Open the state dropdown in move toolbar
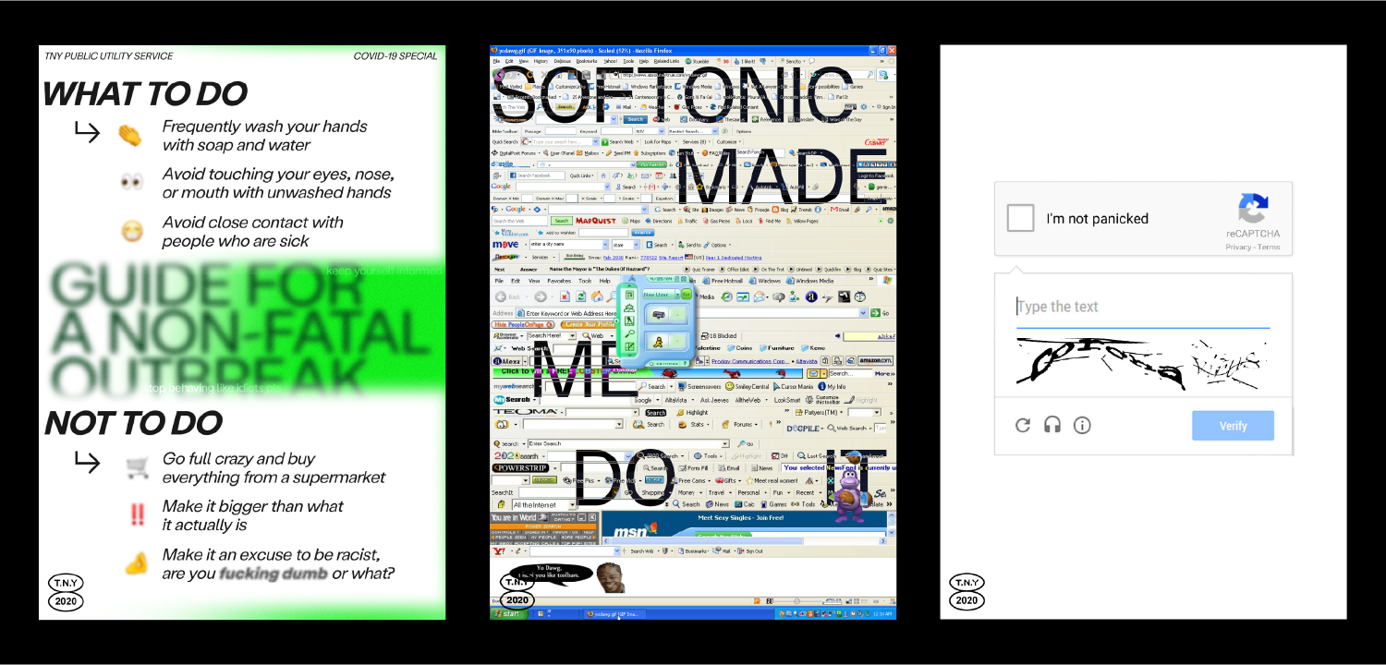The height and width of the screenshot is (665, 1386). click(x=626, y=245)
